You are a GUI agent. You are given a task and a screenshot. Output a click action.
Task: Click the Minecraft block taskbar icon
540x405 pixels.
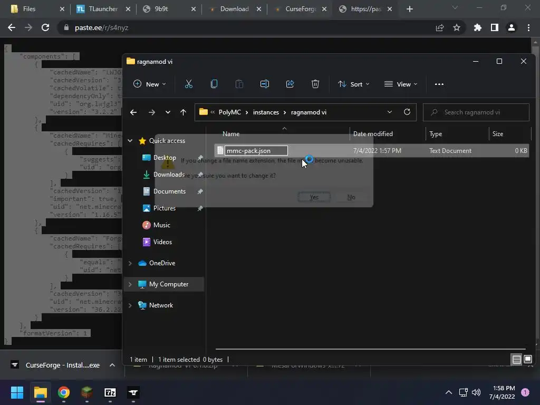[87, 392]
